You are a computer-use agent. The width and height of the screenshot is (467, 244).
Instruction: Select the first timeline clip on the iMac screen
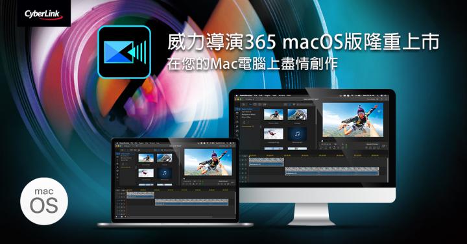click(267, 162)
